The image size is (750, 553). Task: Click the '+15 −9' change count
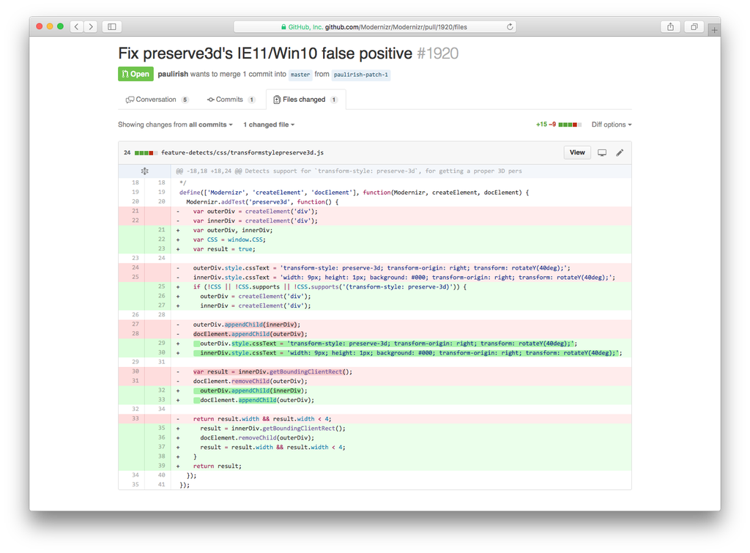click(x=546, y=125)
